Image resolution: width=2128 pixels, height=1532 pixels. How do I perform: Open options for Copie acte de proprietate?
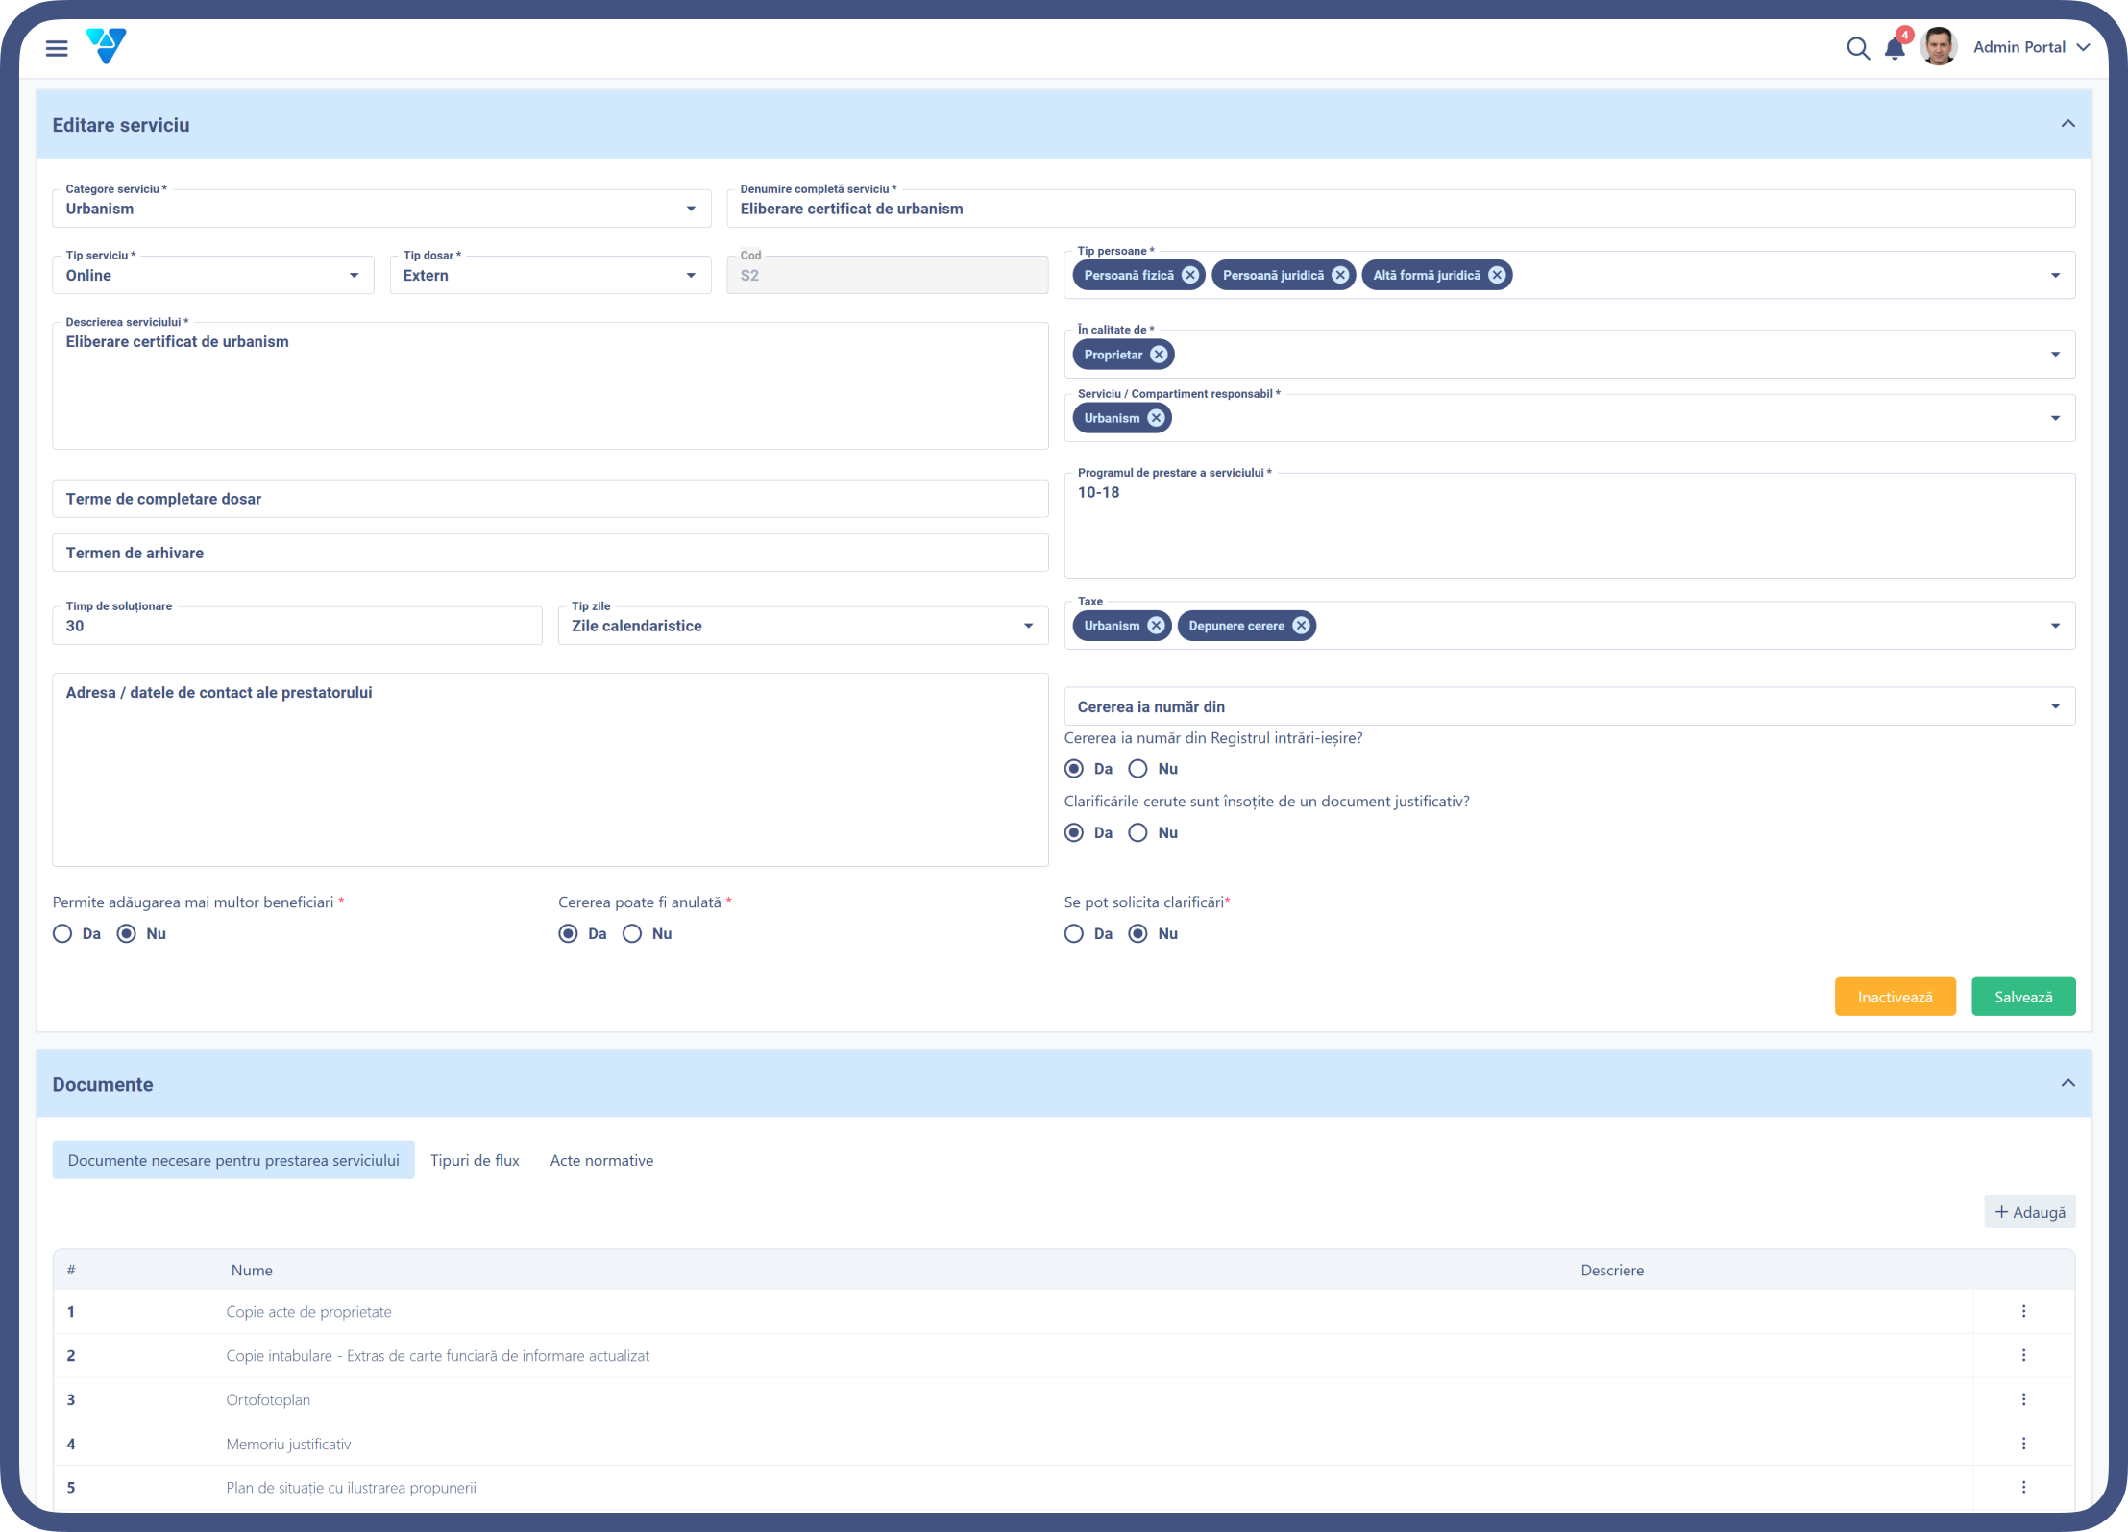2023,1312
